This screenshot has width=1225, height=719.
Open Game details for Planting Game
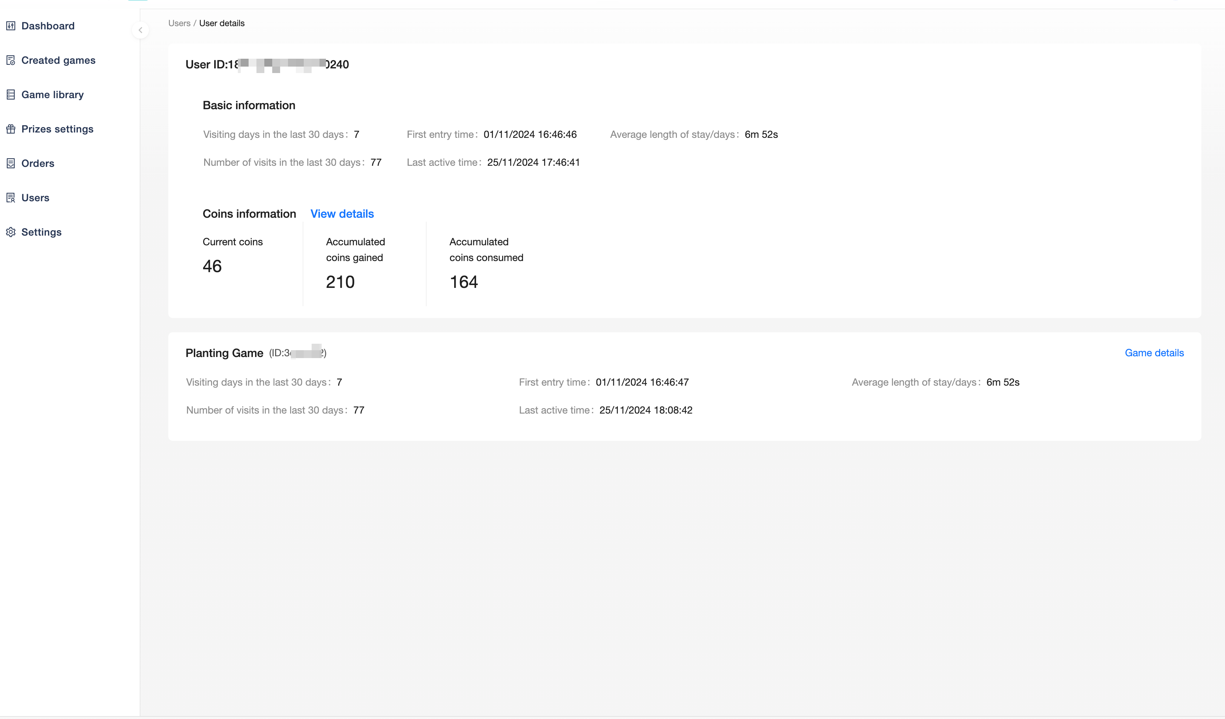1153,353
